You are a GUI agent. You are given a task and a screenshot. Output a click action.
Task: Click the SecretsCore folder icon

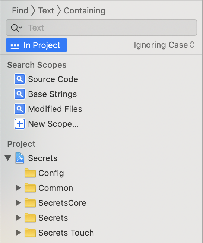coord(30,203)
